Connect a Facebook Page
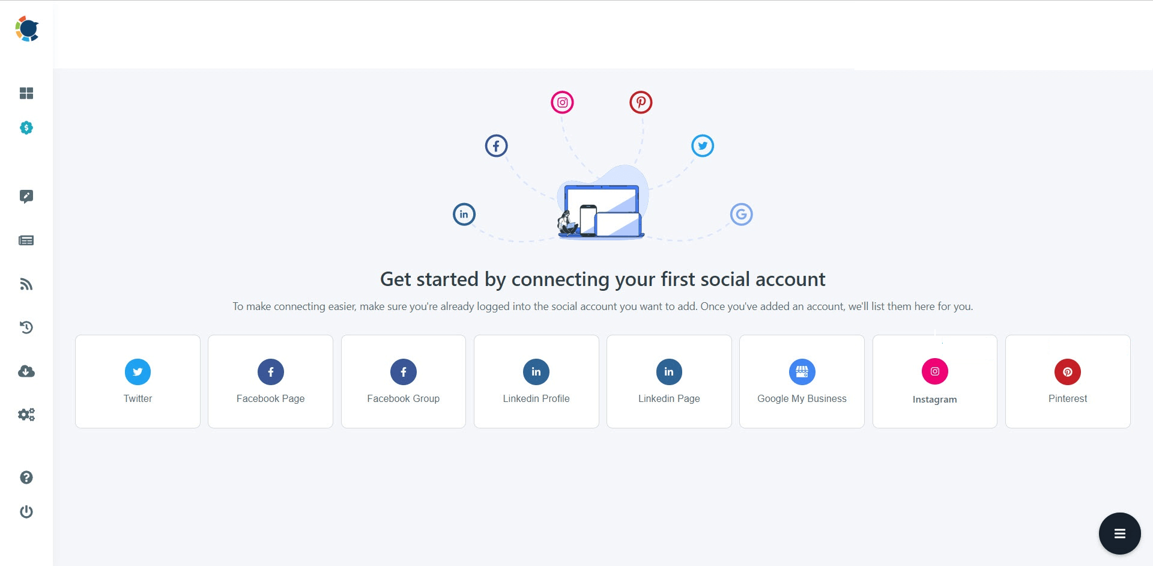 pos(270,381)
